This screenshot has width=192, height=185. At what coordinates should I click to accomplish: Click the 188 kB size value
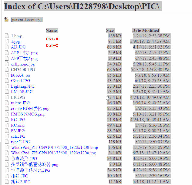pos(115,36)
